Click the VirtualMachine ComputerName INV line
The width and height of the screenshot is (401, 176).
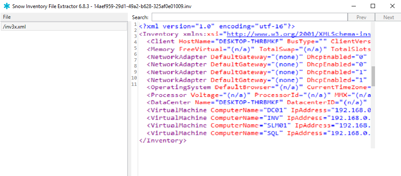259,118
